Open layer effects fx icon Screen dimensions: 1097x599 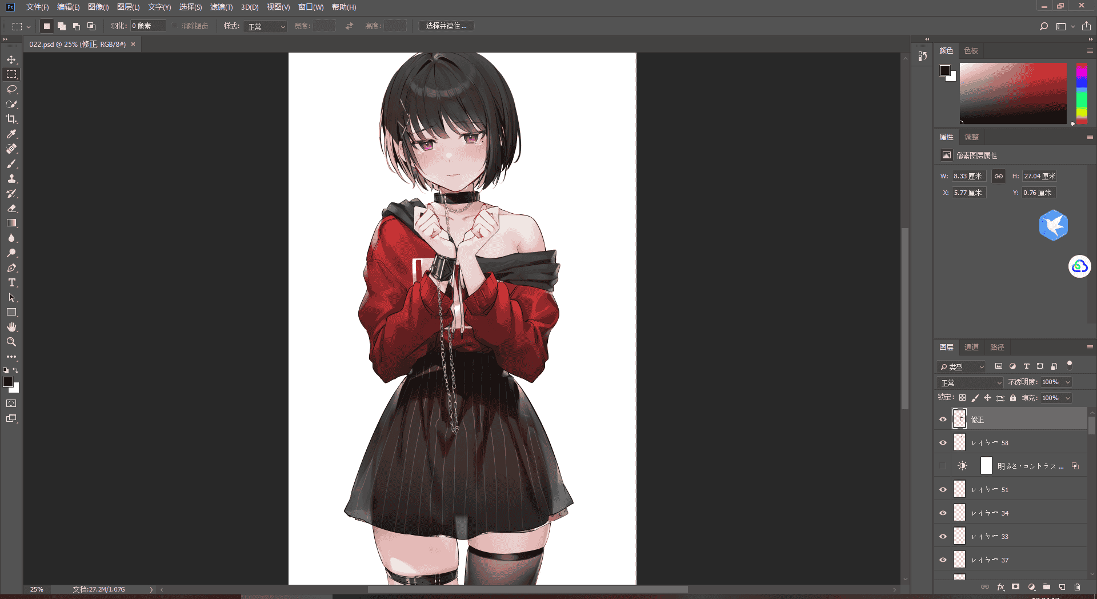pyautogui.click(x=1000, y=587)
